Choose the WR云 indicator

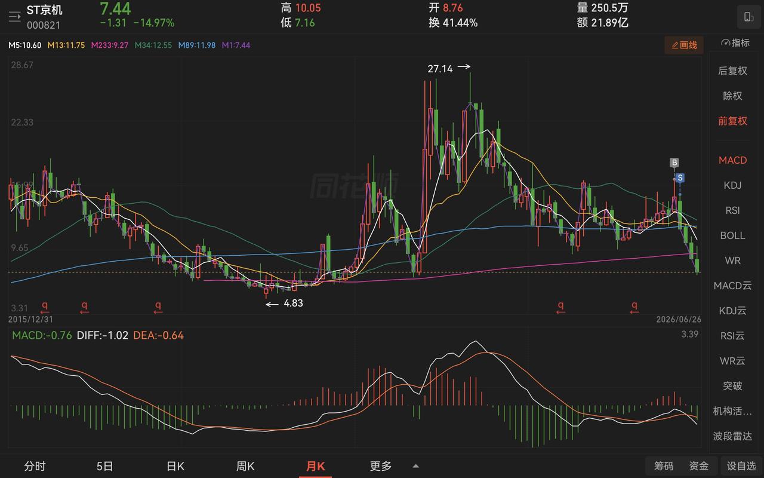coord(732,361)
